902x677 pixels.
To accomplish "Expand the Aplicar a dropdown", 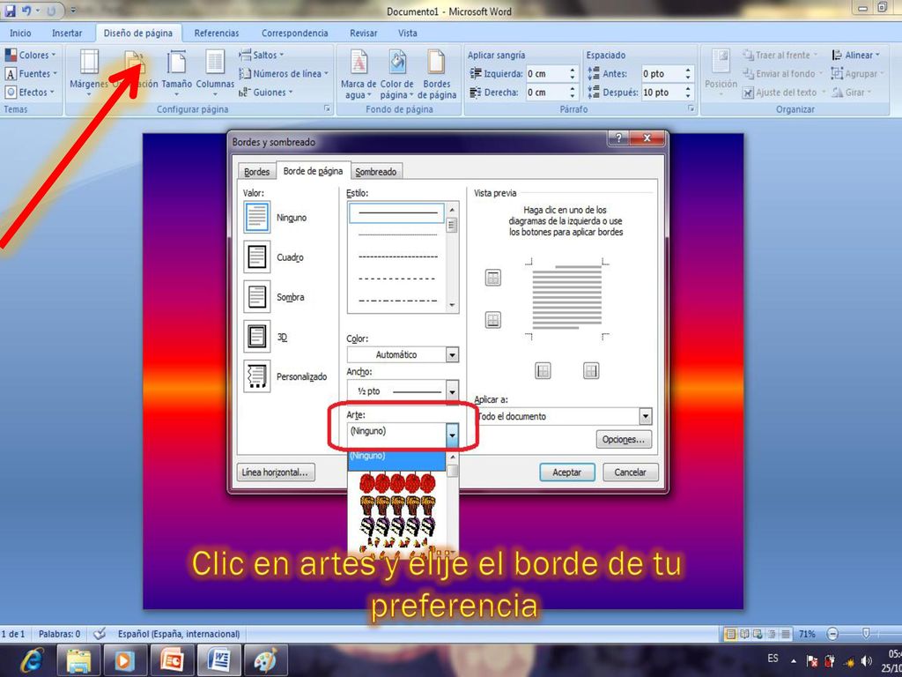I will (x=646, y=416).
